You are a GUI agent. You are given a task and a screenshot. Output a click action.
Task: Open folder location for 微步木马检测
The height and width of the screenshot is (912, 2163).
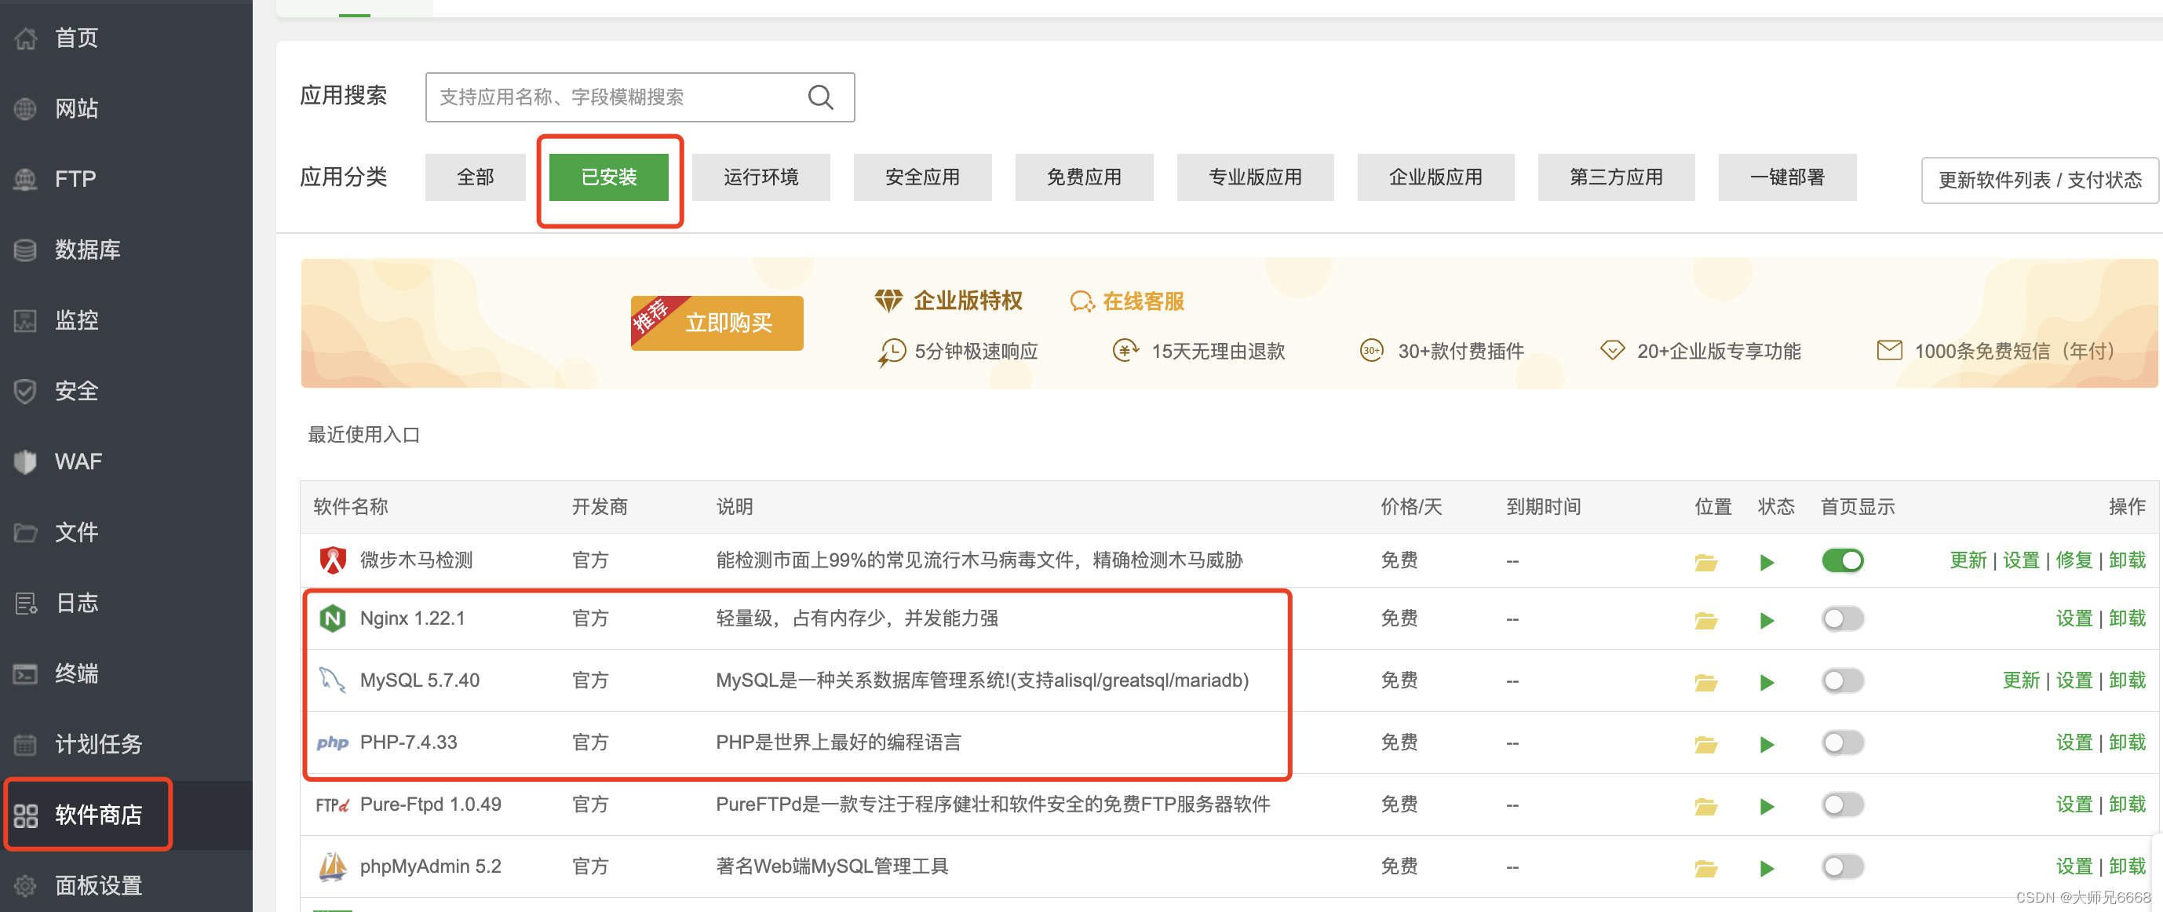coord(1705,562)
